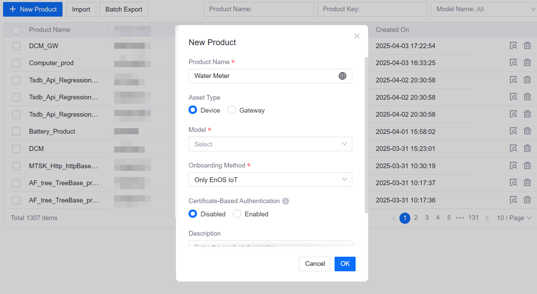Jump to page 131 in pagination

click(473, 218)
